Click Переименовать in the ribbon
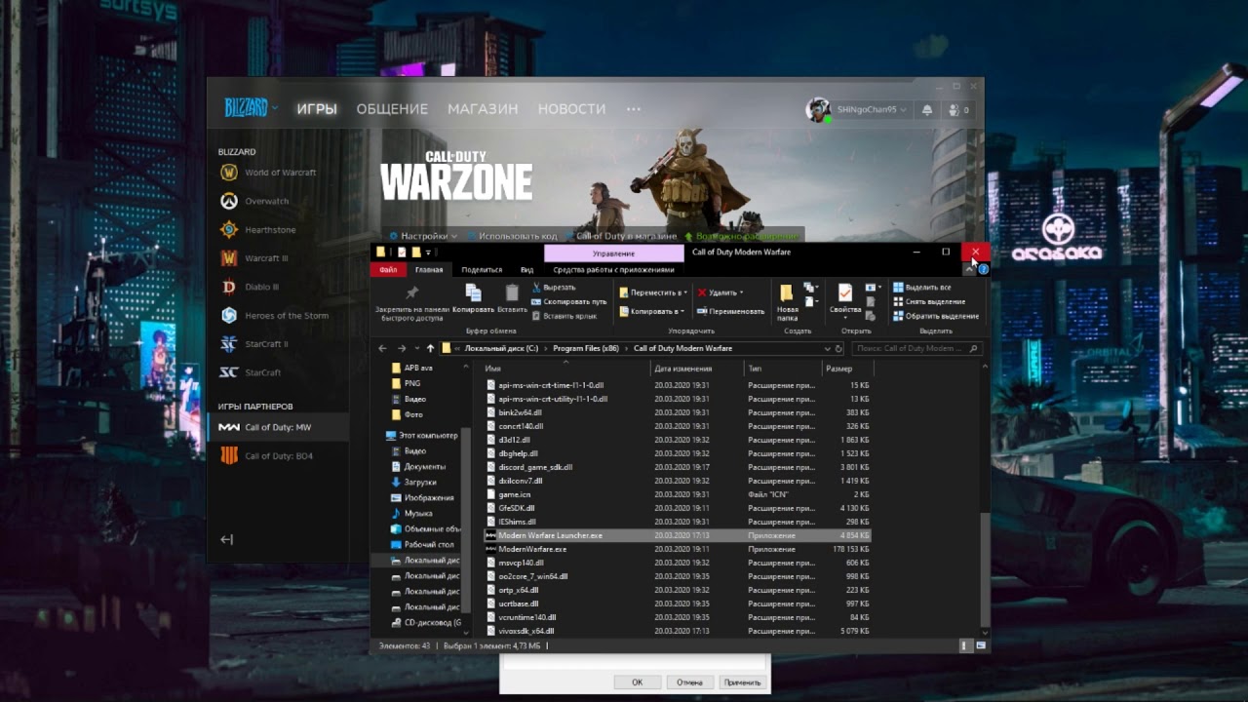 click(730, 311)
